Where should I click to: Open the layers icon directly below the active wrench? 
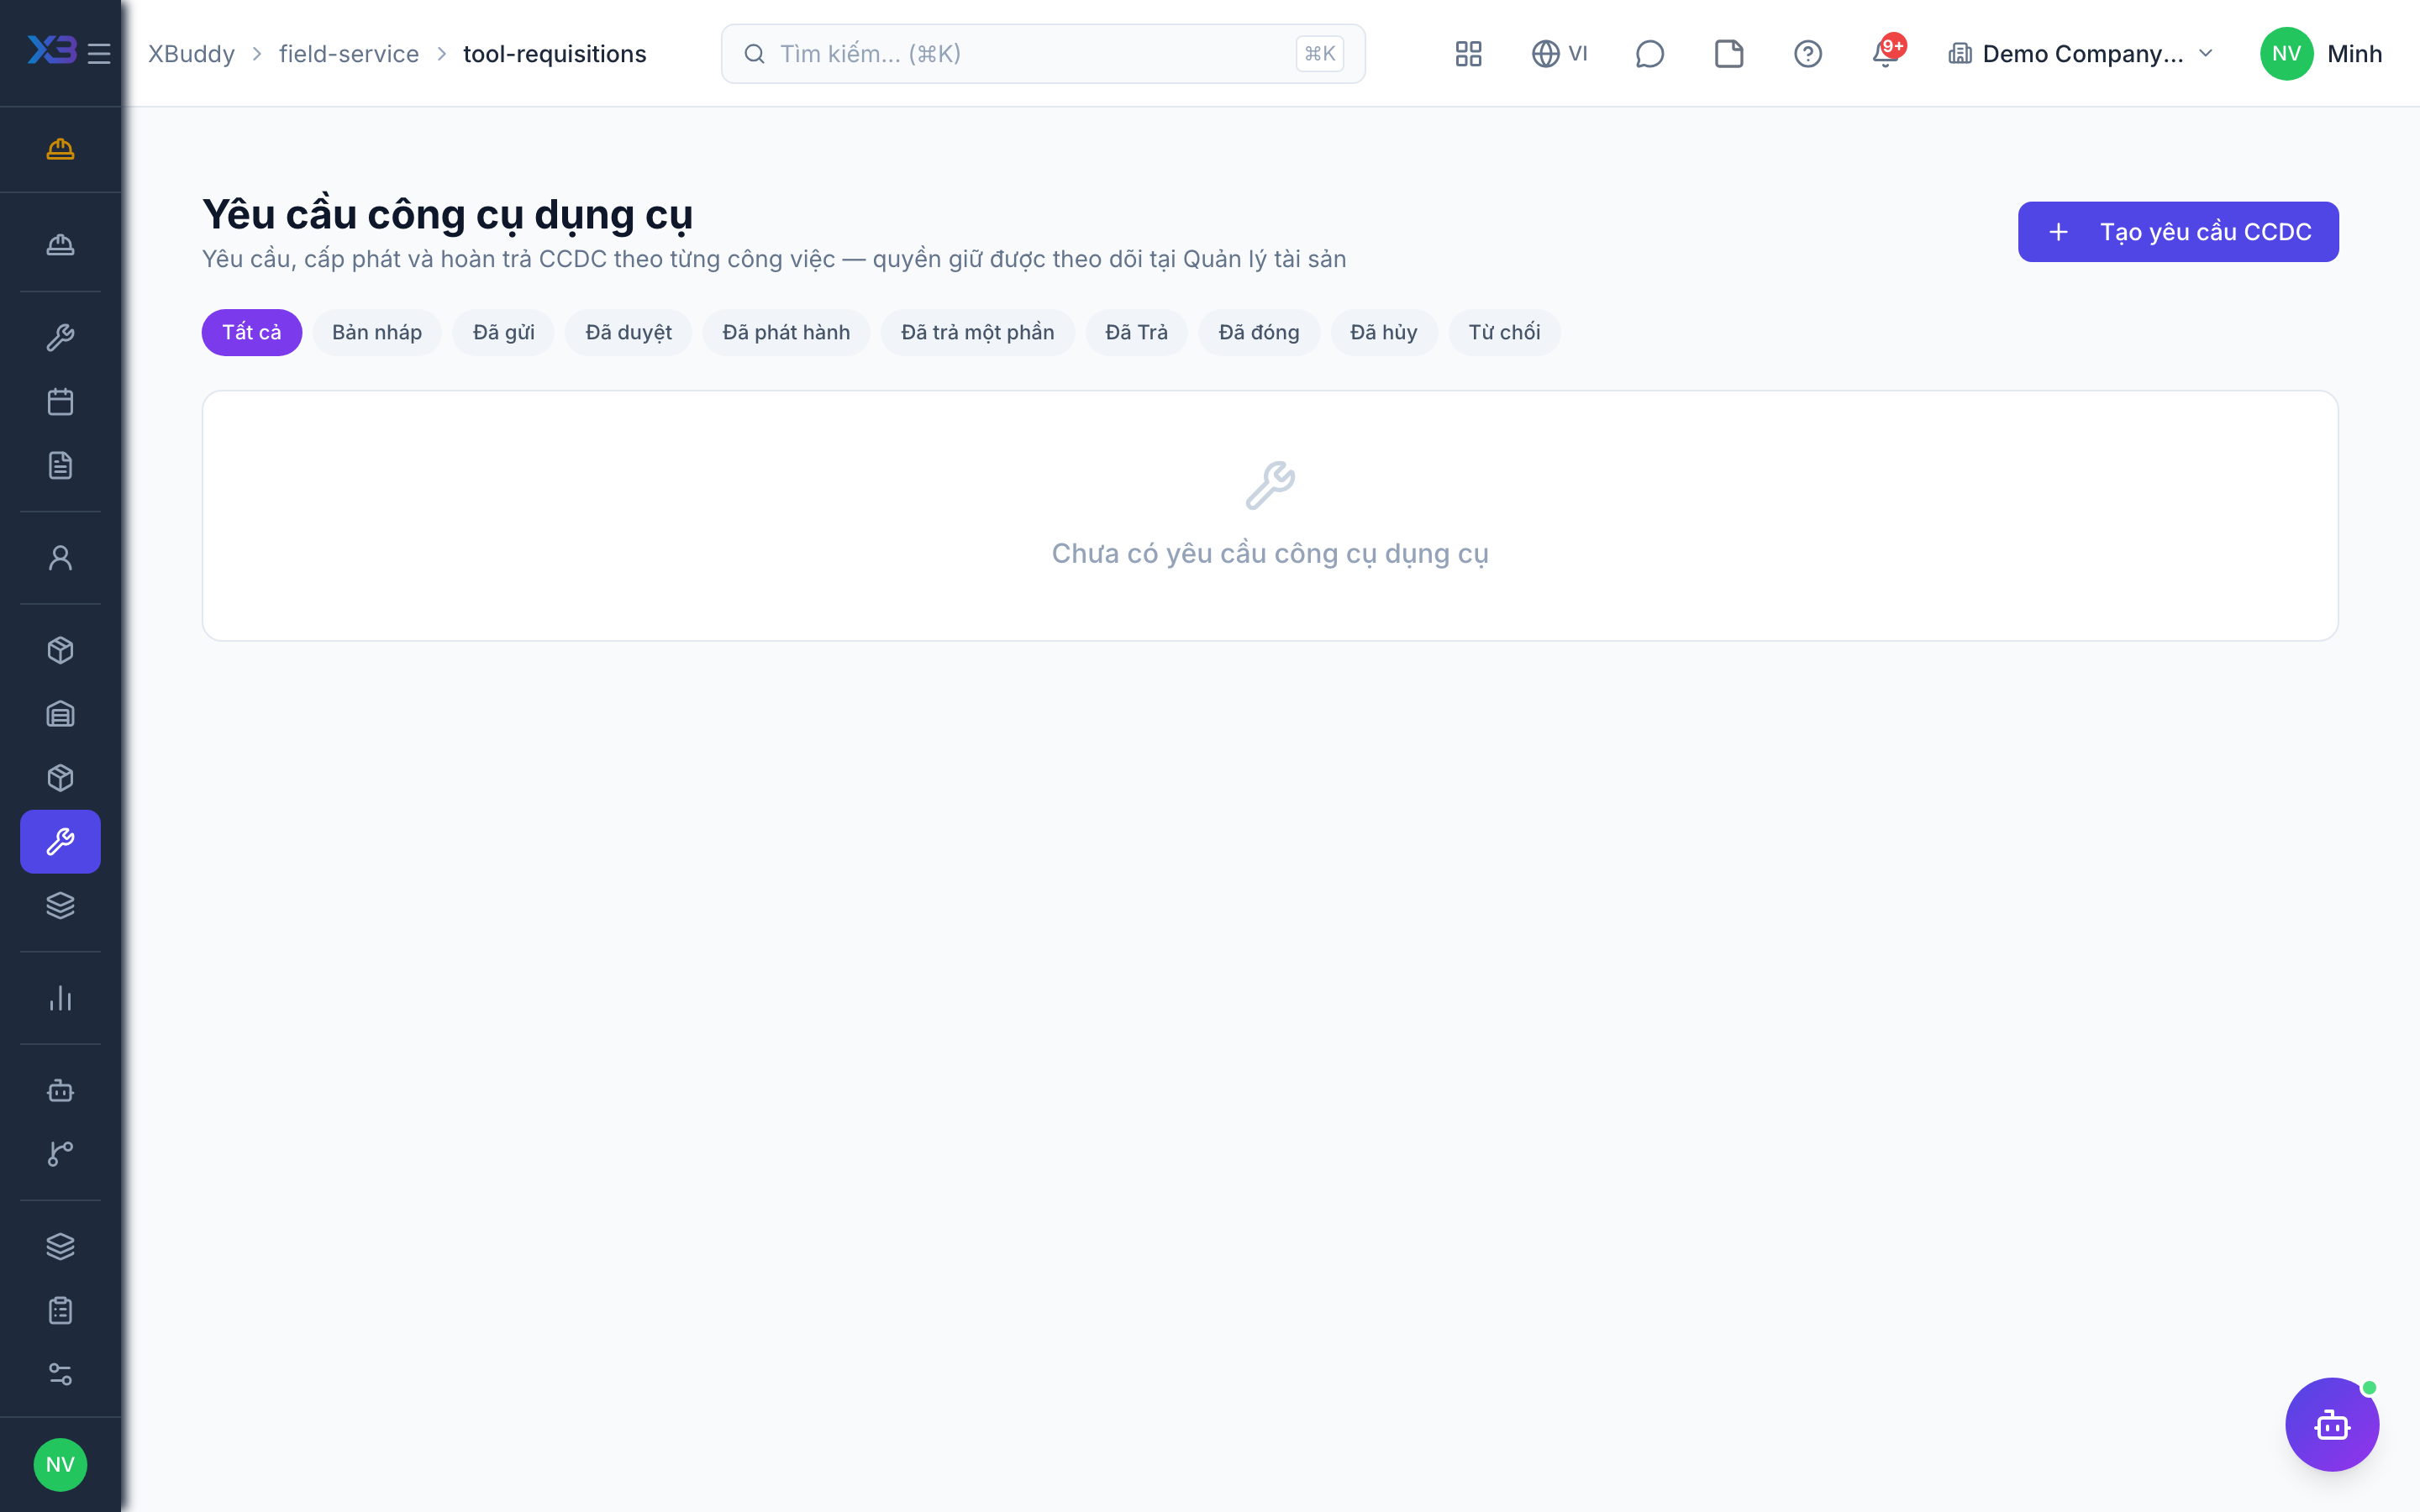(60, 906)
